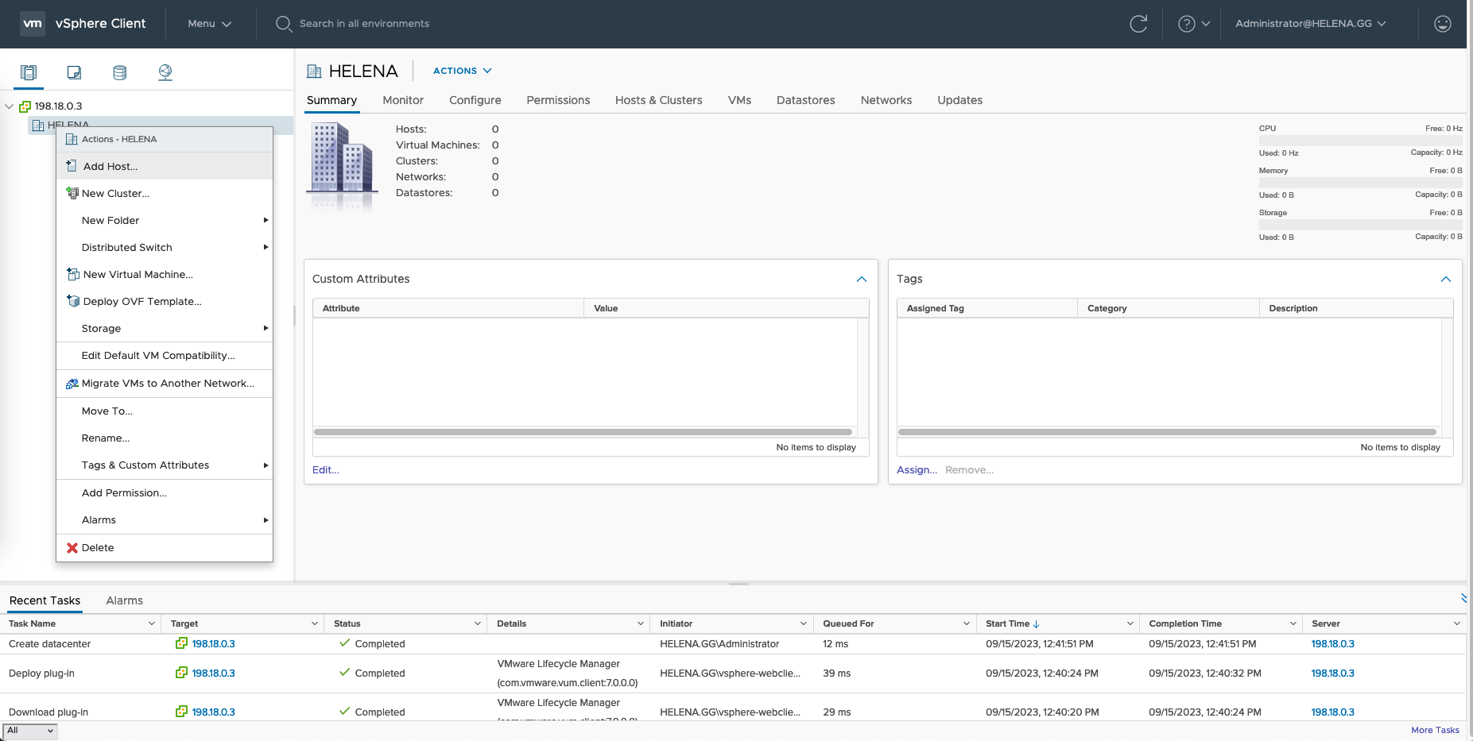Open the More Tasks link
This screenshot has width=1473, height=741.
1434,730
